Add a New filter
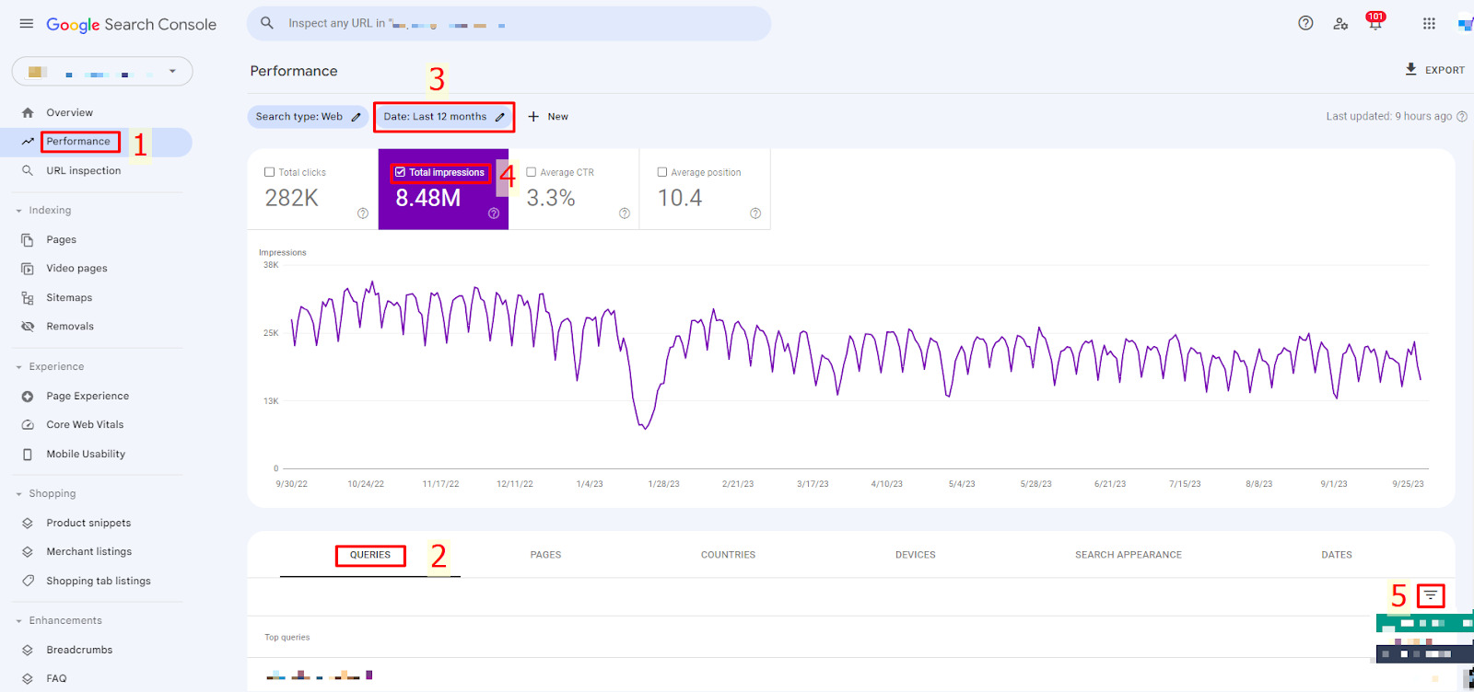Viewport: 1474px width, 692px height. pos(548,117)
